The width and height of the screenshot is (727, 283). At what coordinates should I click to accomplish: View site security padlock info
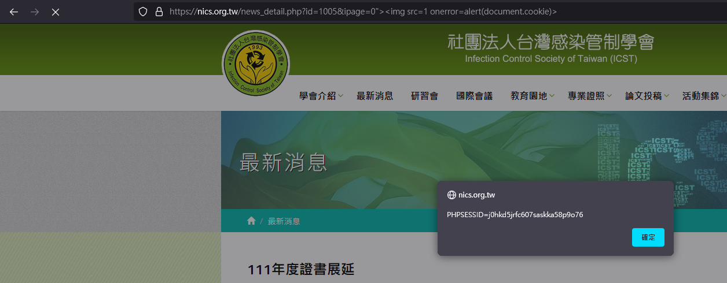click(x=159, y=12)
